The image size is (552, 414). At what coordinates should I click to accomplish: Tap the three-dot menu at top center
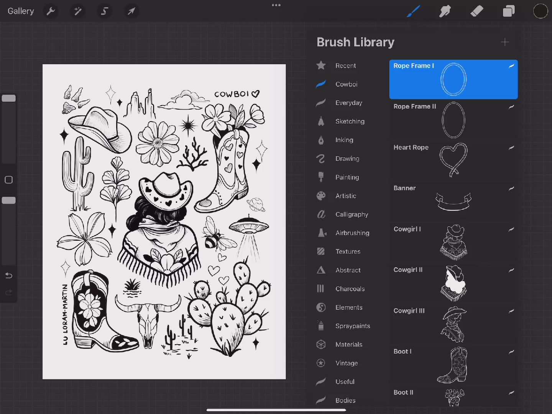pos(276,5)
